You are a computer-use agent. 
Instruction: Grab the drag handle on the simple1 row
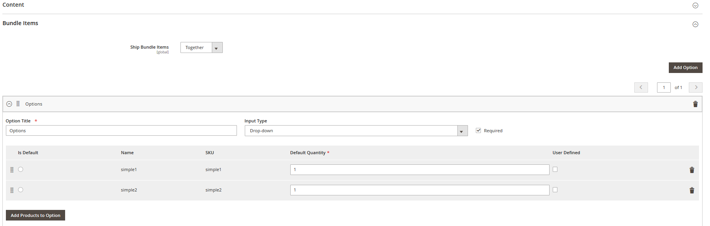[x=12, y=169]
